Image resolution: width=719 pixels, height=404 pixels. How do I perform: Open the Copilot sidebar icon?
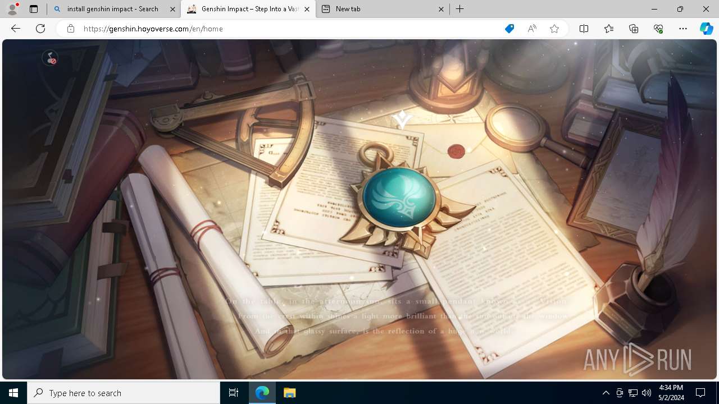(x=706, y=29)
